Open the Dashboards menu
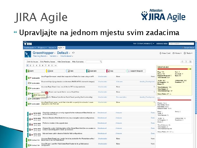The height and width of the screenshot is (148, 197). coord(30,48)
